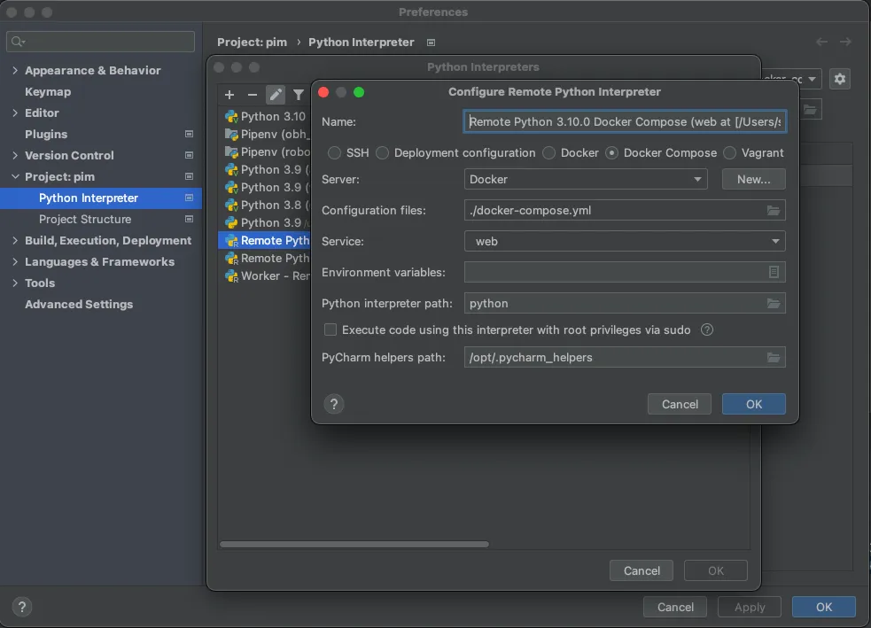Image resolution: width=871 pixels, height=628 pixels.
Task: Click the interpreter Name input field
Action: coord(625,121)
